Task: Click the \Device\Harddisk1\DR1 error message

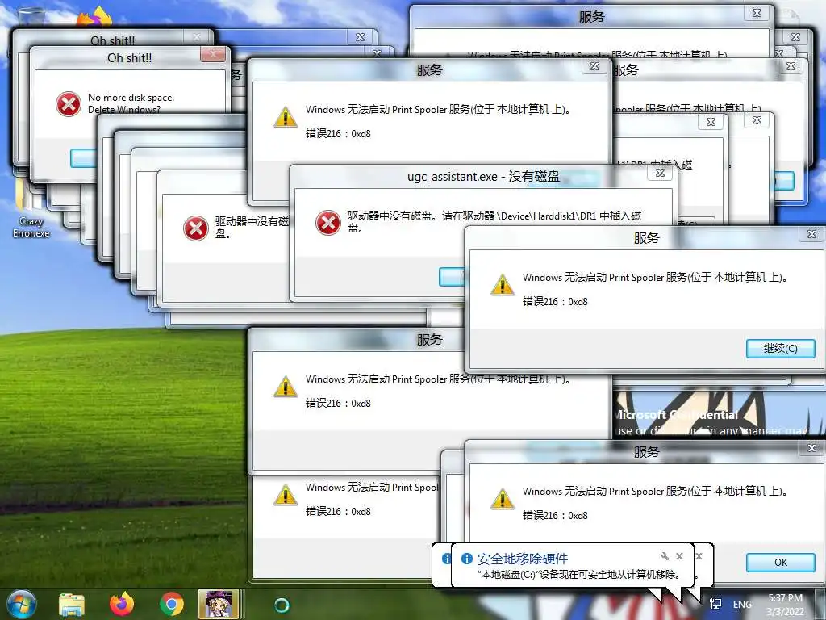Action: pos(494,221)
